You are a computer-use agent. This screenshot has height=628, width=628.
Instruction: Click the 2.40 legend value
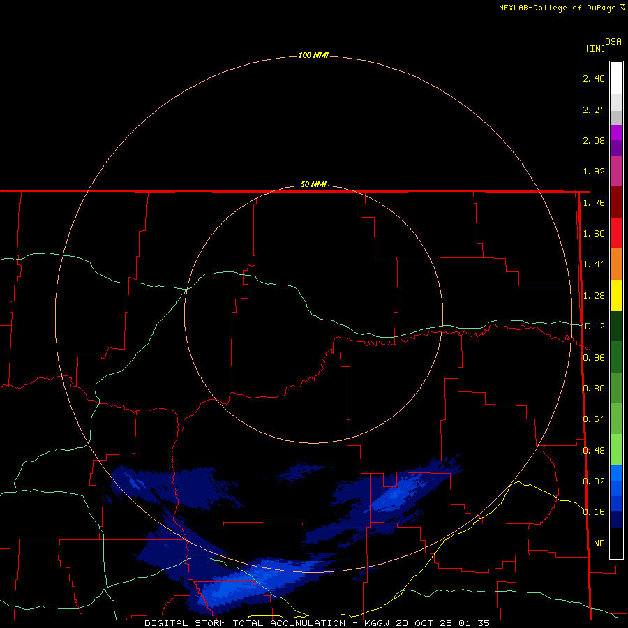[594, 78]
